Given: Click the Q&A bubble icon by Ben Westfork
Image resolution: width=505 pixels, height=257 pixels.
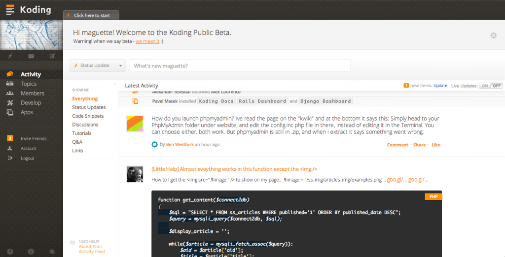Looking at the screenshot, I should (154, 144).
